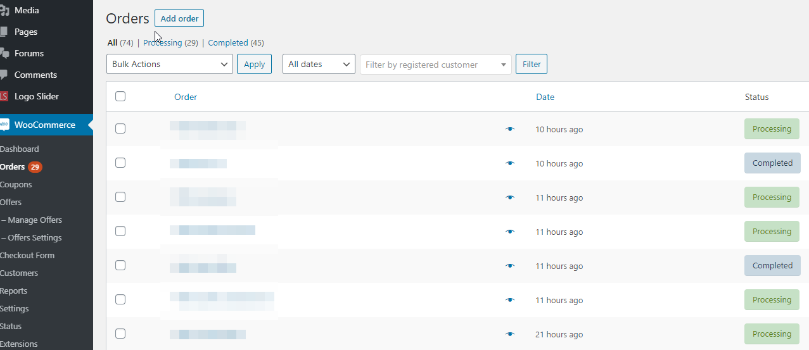The width and height of the screenshot is (809, 350).
Task: Click the Media sidebar icon
Action: click(x=4, y=10)
